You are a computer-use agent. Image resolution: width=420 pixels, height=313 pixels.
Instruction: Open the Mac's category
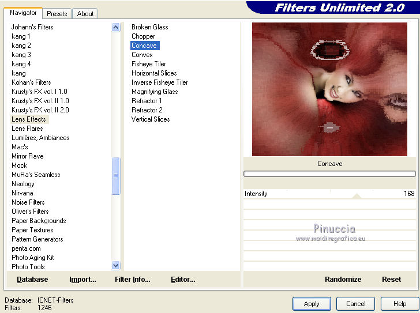coord(20,147)
